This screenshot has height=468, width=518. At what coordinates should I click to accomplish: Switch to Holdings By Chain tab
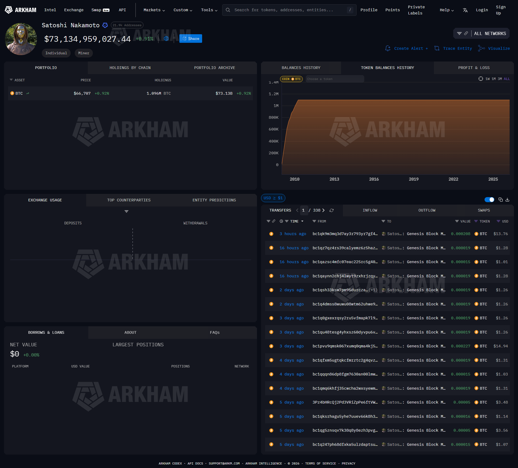tap(130, 68)
